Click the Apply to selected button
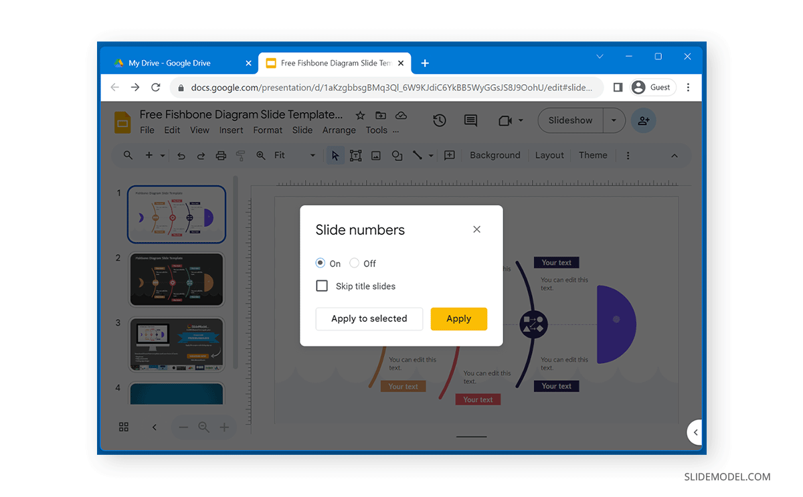This screenshot has width=803, height=497. (x=369, y=318)
